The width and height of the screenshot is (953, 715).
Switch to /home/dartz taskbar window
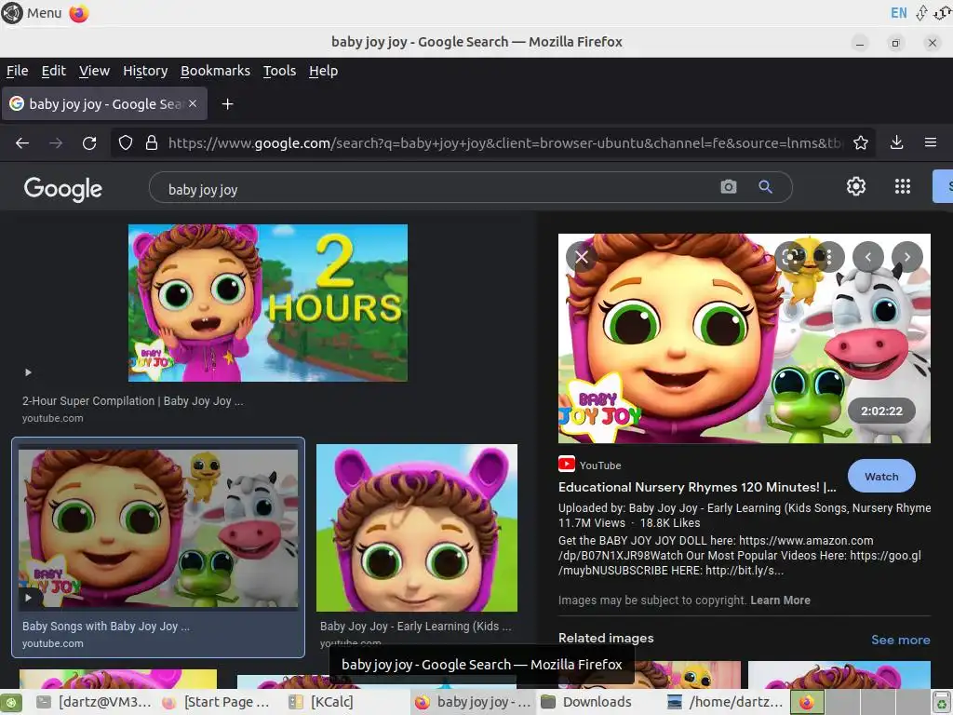tap(724, 702)
